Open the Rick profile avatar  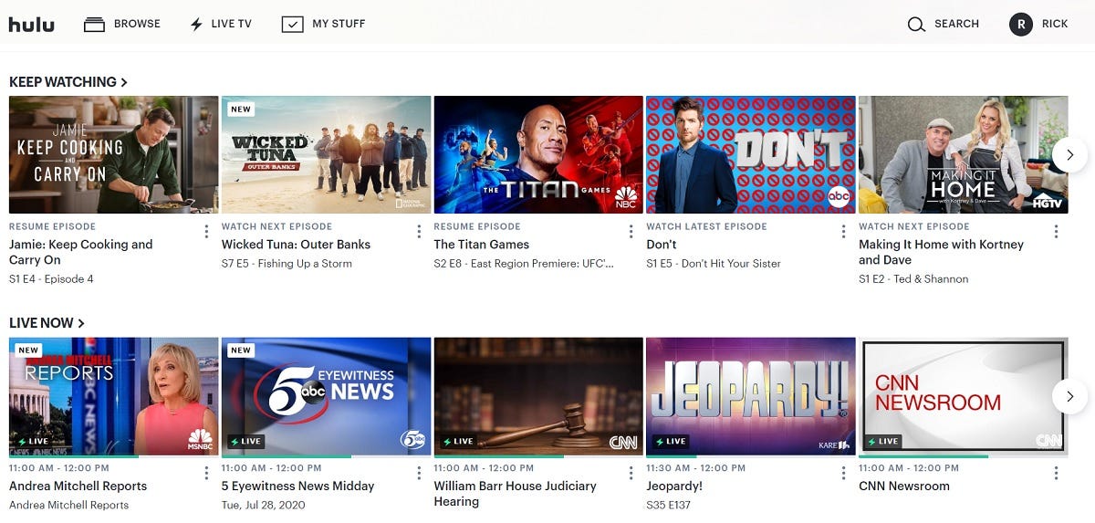[1021, 25]
